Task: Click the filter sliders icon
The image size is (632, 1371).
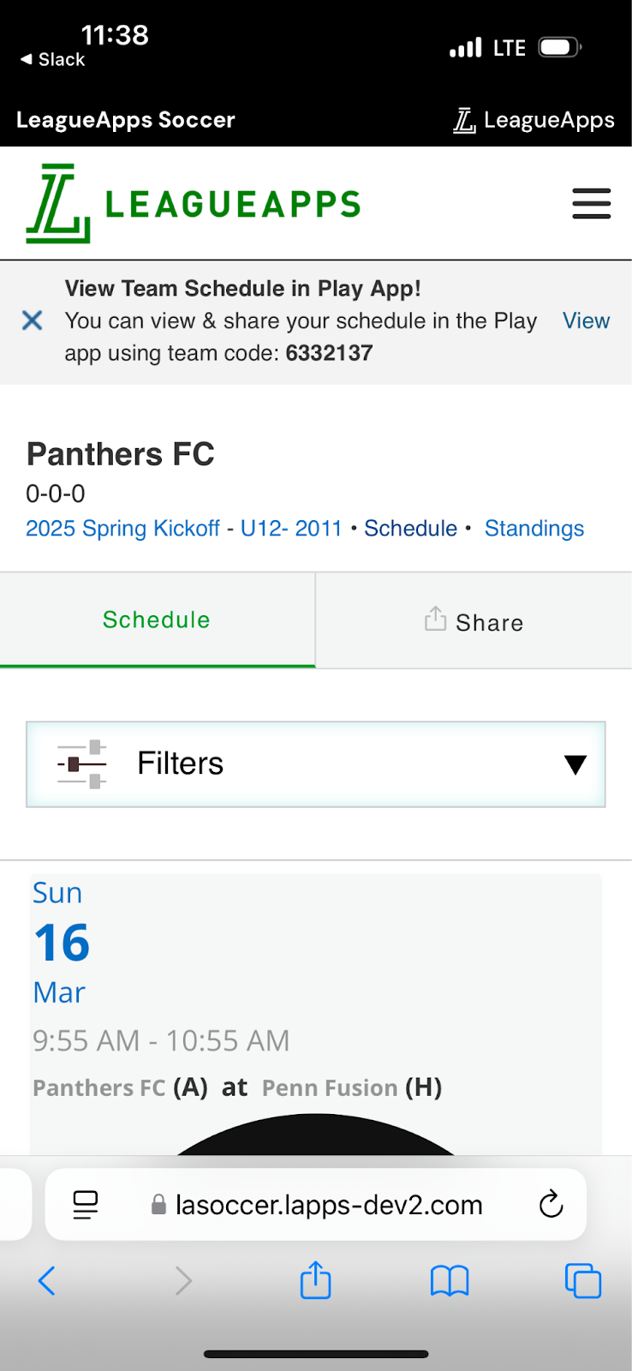Action: coord(82,763)
